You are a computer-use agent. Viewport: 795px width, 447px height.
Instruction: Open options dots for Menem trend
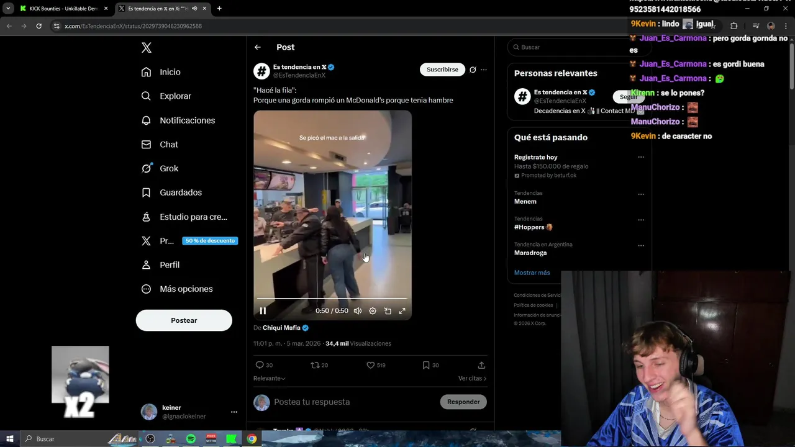pyautogui.click(x=641, y=194)
